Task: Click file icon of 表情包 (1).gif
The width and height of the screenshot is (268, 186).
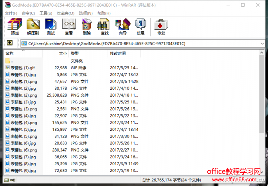Action: (x=7, y=68)
